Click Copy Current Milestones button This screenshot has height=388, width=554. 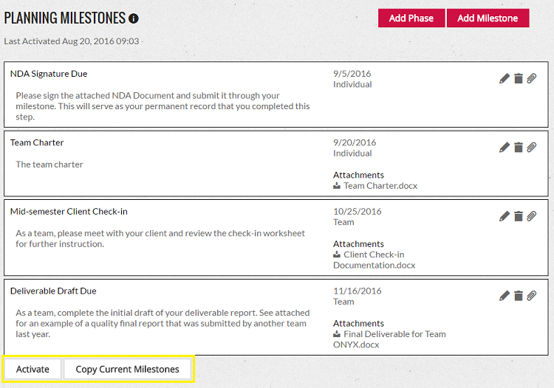coord(127,369)
